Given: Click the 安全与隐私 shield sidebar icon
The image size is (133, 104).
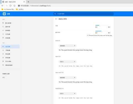Looking at the screenshot, I should (x=3, y=61).
